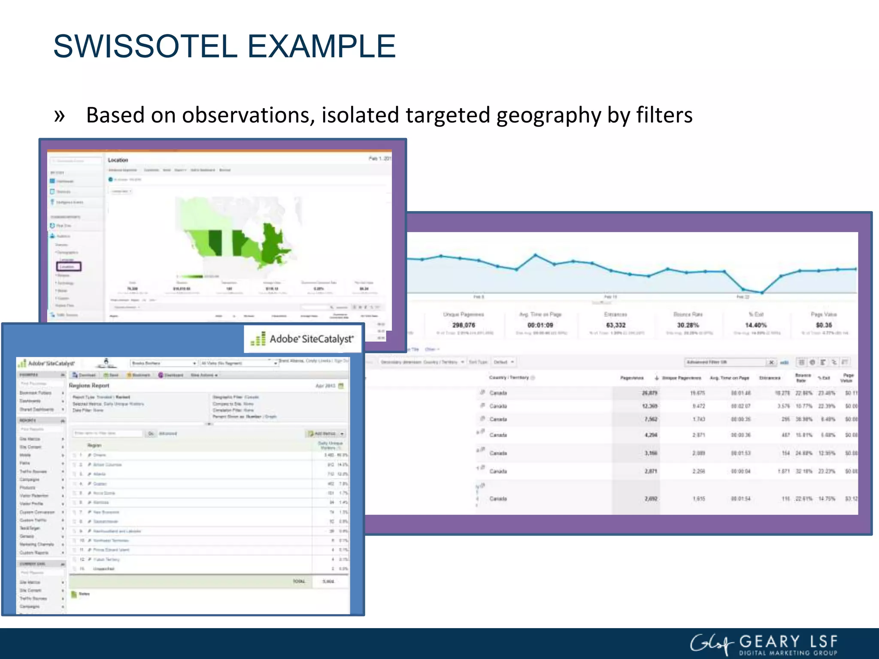Screen dimensions: 879x659
Task: Click the Download button in SiteCatalyst toolbar
Action: [x=84, y=375]
